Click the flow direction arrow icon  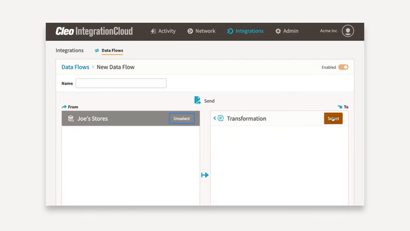coord(205,175)
